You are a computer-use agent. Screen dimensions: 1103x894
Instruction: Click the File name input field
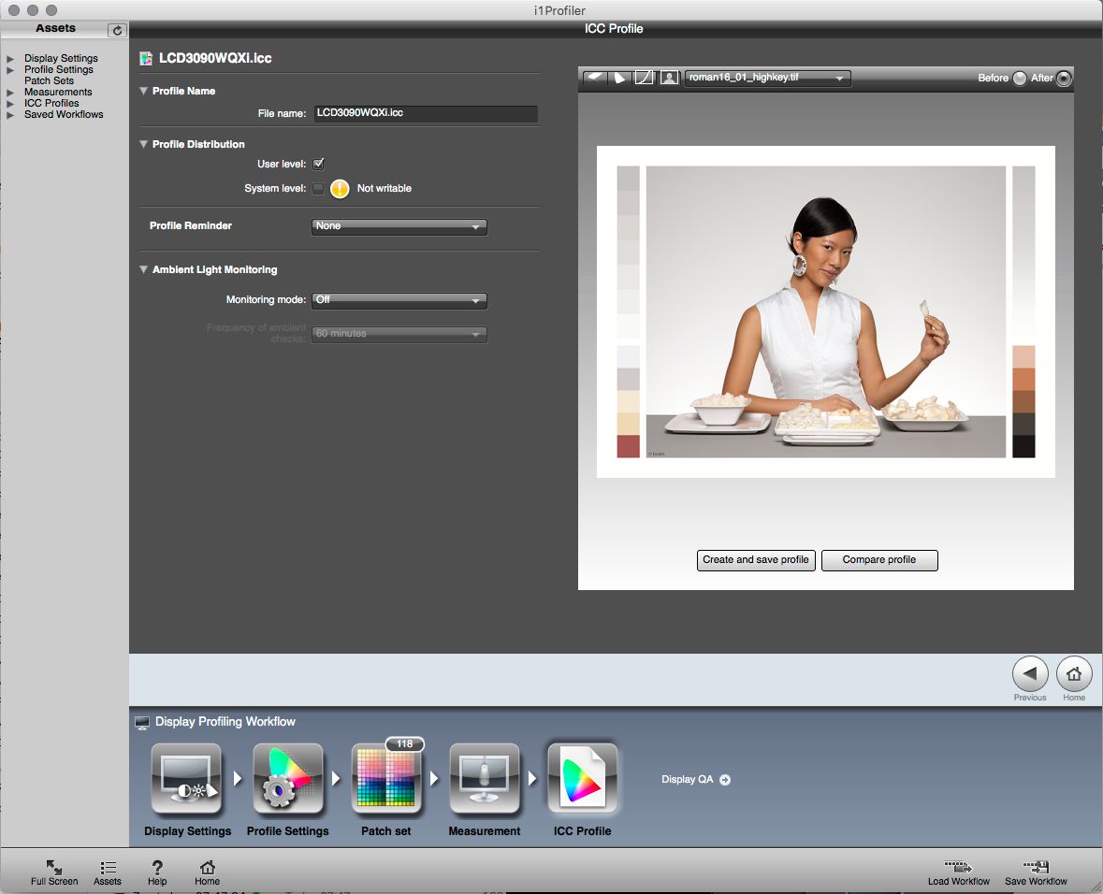click(425, 113)
